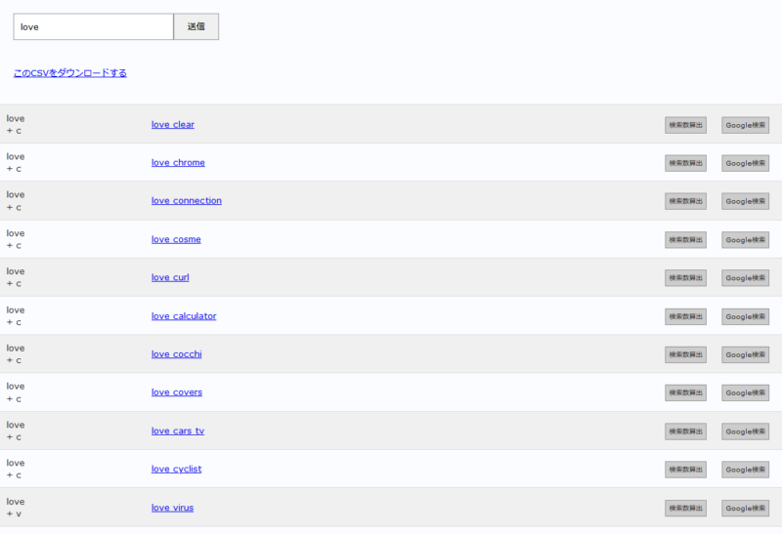Open the love cars tv link

(x=178, y=431)
